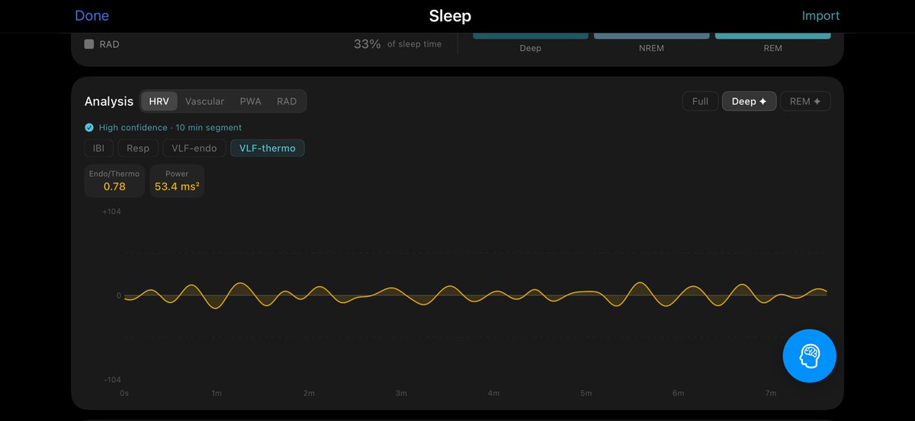Click the Endo/Thermo 0.78 value card
This screenshot has height=421, width=915.
pos(114,181)
